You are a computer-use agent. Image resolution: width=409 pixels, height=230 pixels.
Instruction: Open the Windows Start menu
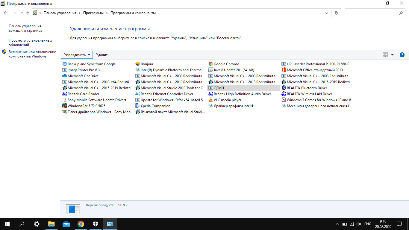point(7,224)
